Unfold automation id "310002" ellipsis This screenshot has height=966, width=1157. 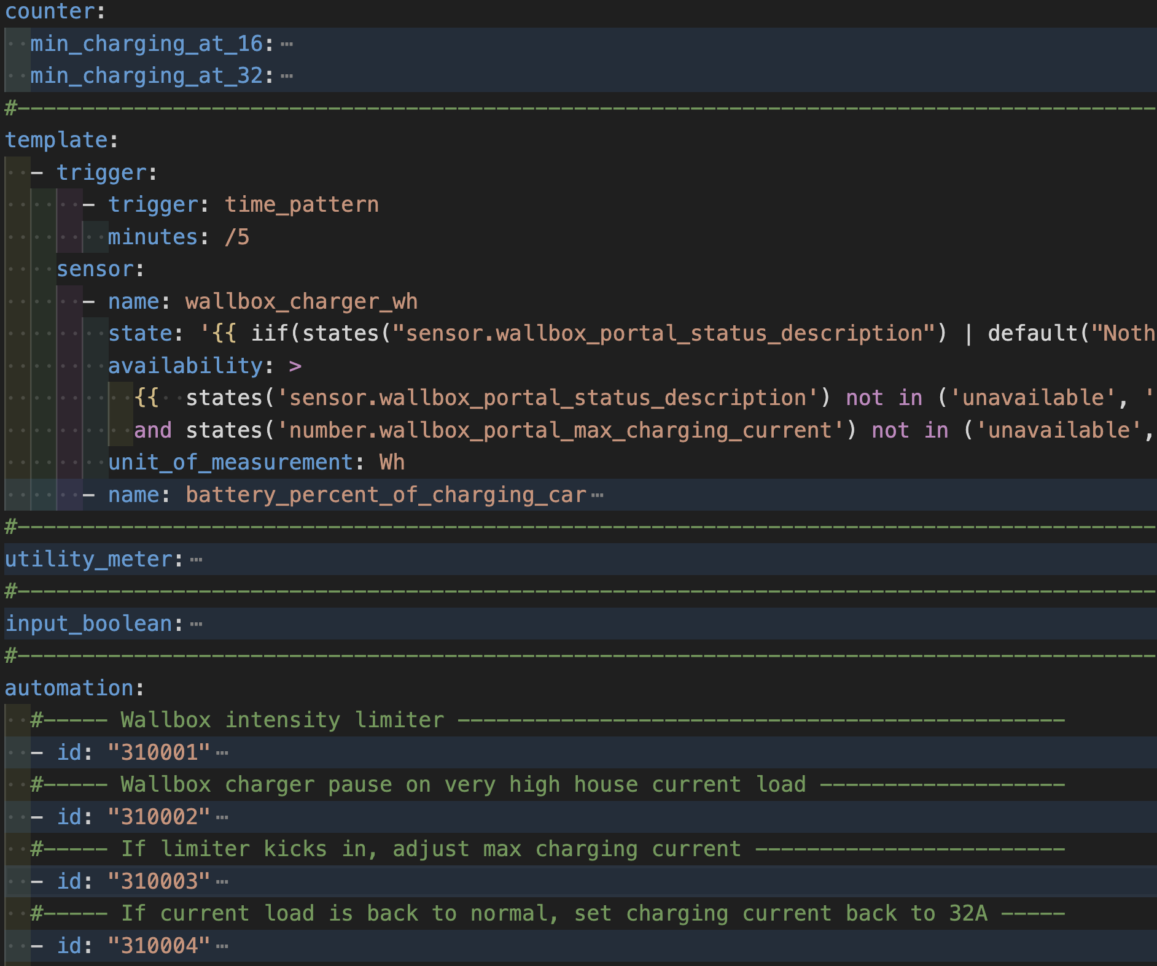pos(222,817)
